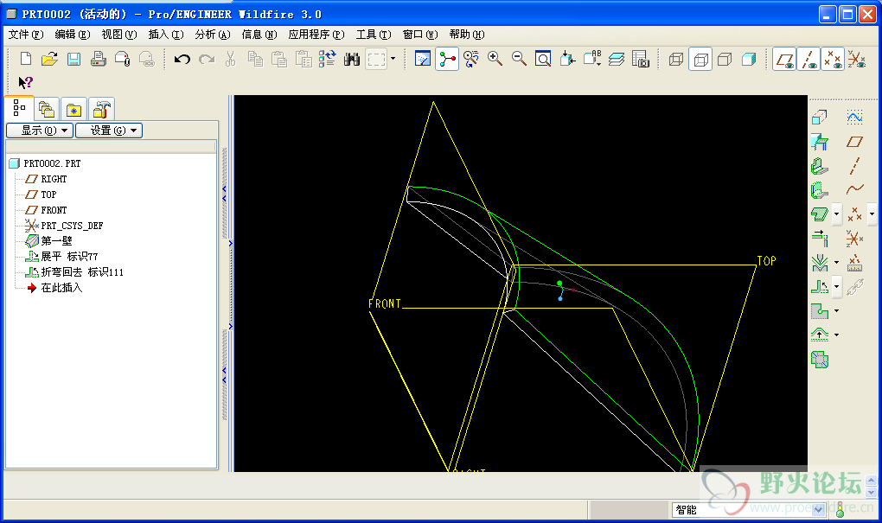Image resolution: width=882 pixels, height=523 pixels.
Task: Send model as email attachment
Action: (x=123, y=59)
